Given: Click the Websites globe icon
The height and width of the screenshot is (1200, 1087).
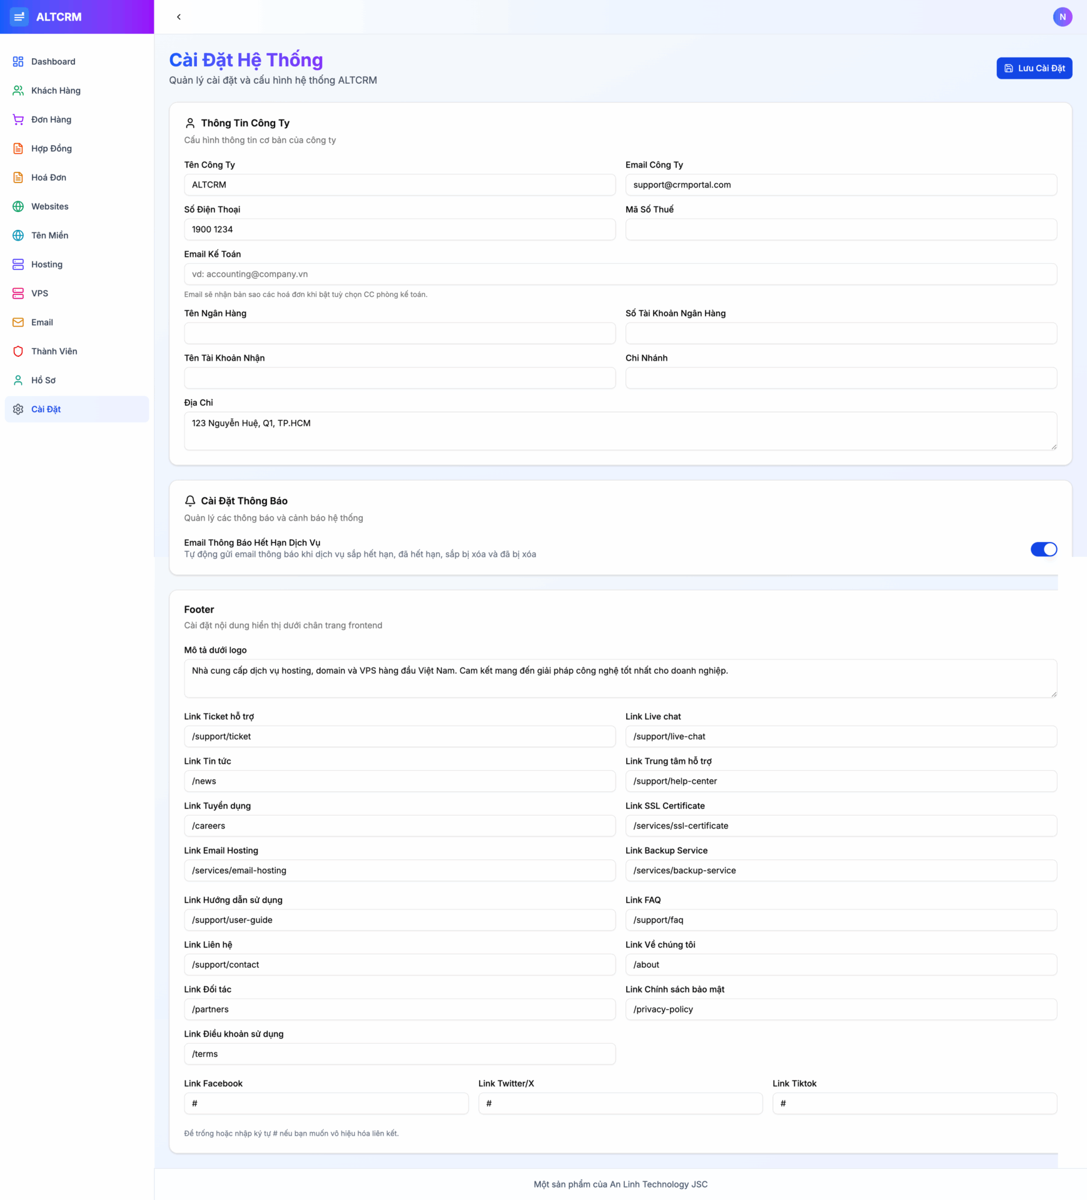Looking at the screenshot, I should 18,206.
